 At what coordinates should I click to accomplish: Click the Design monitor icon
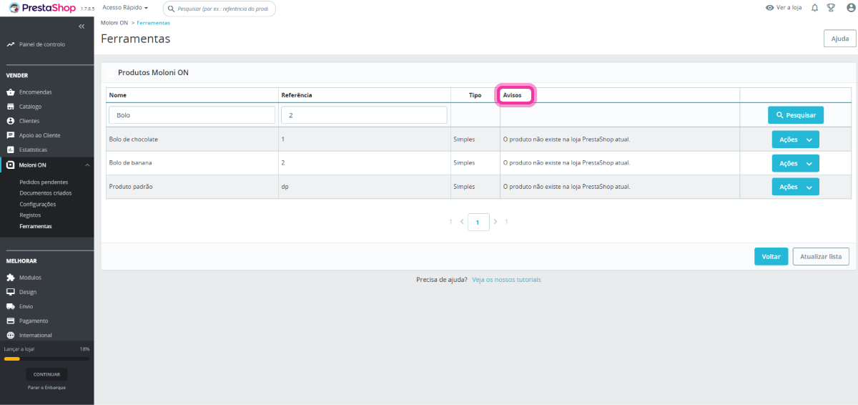pos(11,292)
